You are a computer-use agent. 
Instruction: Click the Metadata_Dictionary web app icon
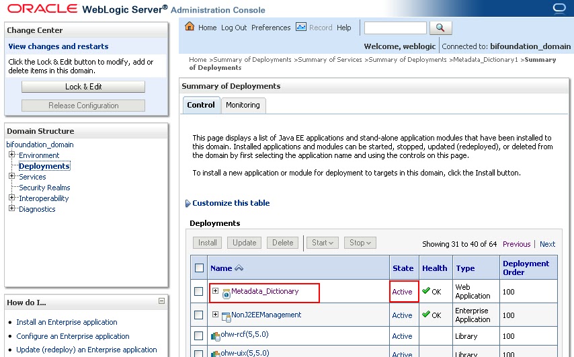coord(227,293)
